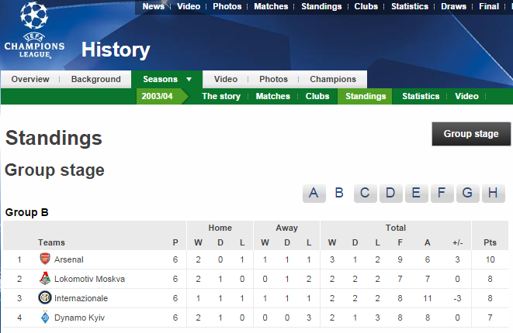Viewport: 513px width, 333px height.
Task: Open Statistics in the top navigation
Action: point(410,6)
